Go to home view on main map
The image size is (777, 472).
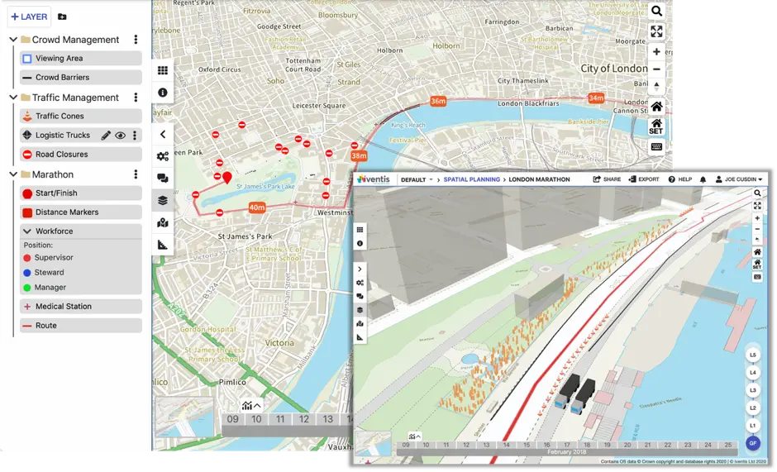(x=656, y=107)
